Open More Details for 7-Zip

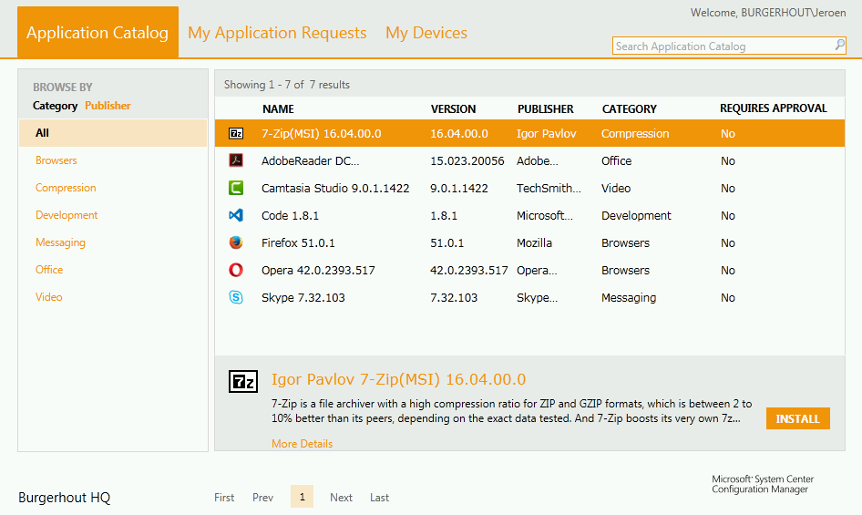coord(302,444)
